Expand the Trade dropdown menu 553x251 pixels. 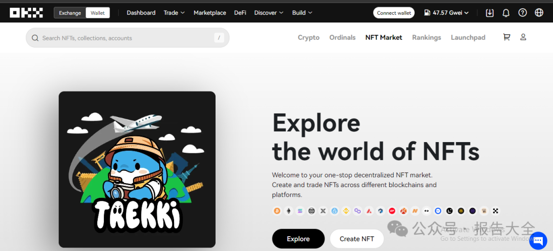pyautogui.click(x=174, y=13)
